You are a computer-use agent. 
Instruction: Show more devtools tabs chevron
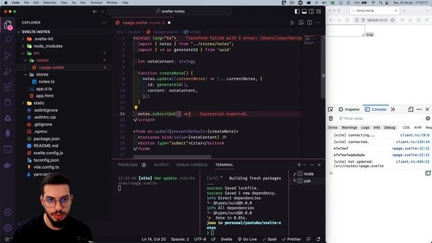click(x=393, y=109)
